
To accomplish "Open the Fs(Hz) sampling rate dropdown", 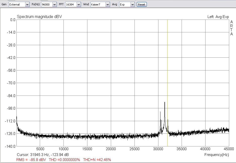I will [x=49, y=5].
